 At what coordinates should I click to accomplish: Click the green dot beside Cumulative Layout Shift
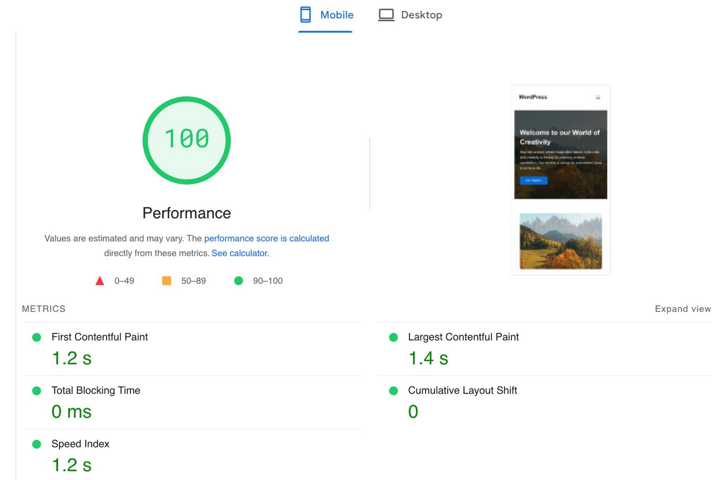click(x=393, y=391)
